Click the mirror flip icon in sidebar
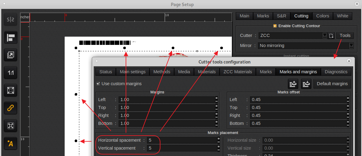This screenshot has height=156, width=362. click(x=10, y=20)
